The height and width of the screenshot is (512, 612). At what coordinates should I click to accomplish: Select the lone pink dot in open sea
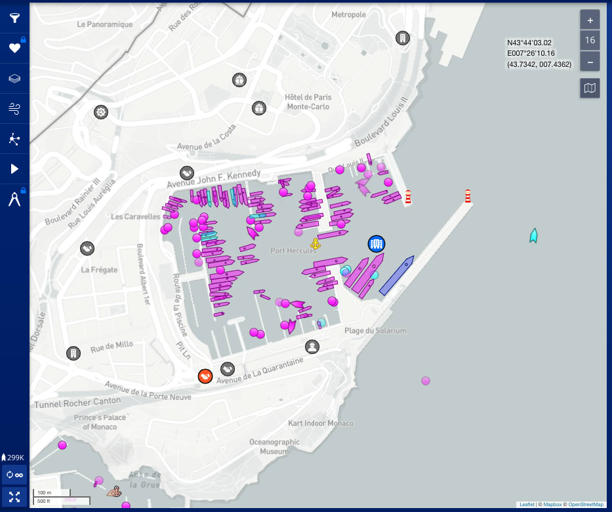(426, 381)
